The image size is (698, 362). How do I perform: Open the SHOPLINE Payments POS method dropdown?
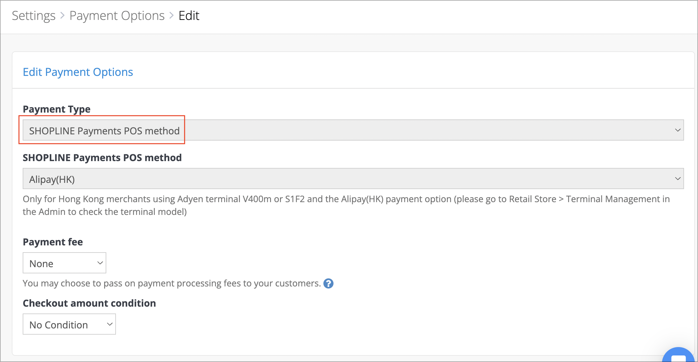click(342, 179)
